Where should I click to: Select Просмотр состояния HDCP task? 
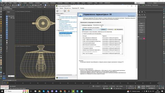(65, 25)
